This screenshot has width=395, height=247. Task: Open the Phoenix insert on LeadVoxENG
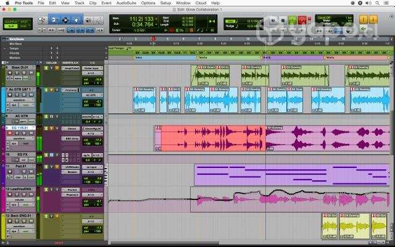tap(71, 195)
